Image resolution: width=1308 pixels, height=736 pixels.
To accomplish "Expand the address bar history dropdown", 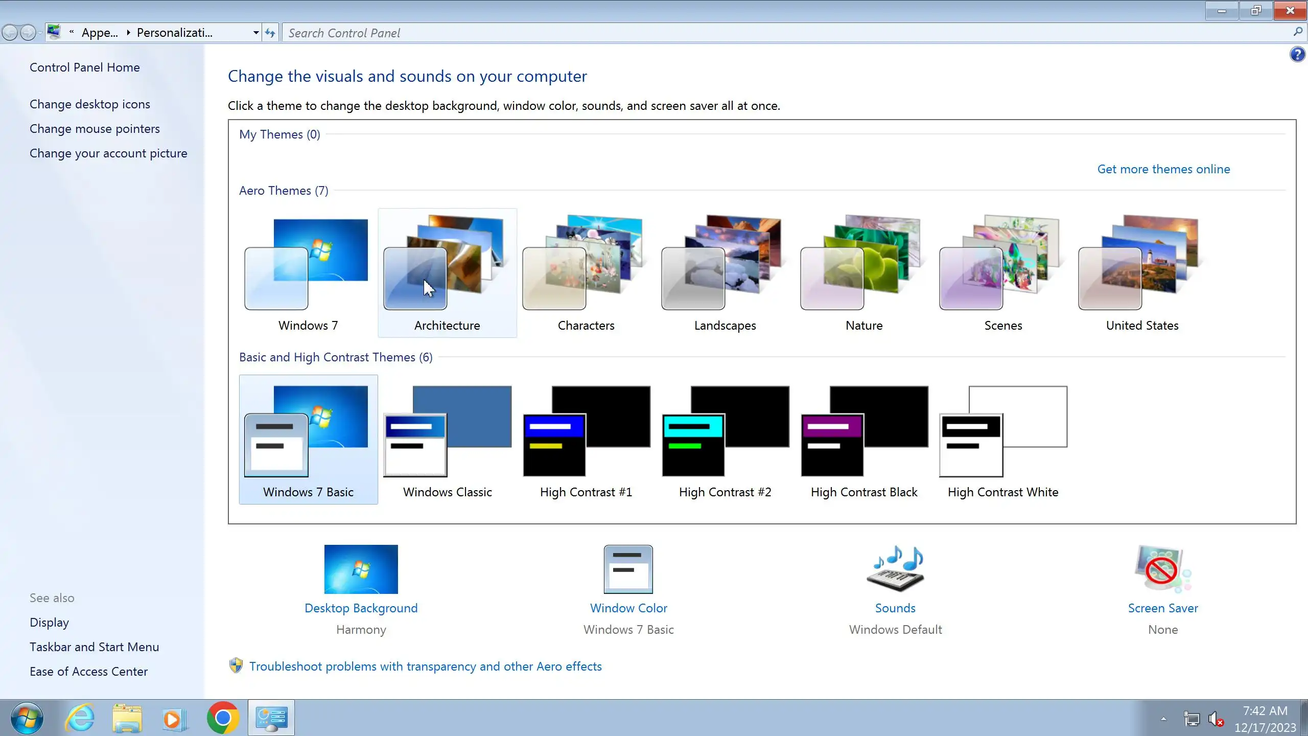I will pyautogui.click(x=256, y=33).
